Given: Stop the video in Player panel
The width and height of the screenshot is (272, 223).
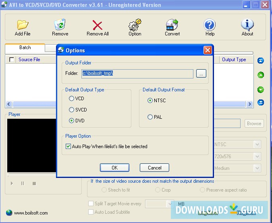Looking at the screenshot, I should (34, 184).
